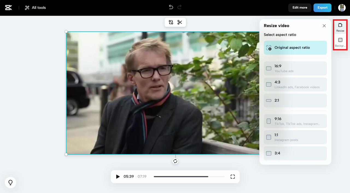
Task: Click the bottom-left corner handle of the video
Action: (66, 154)
